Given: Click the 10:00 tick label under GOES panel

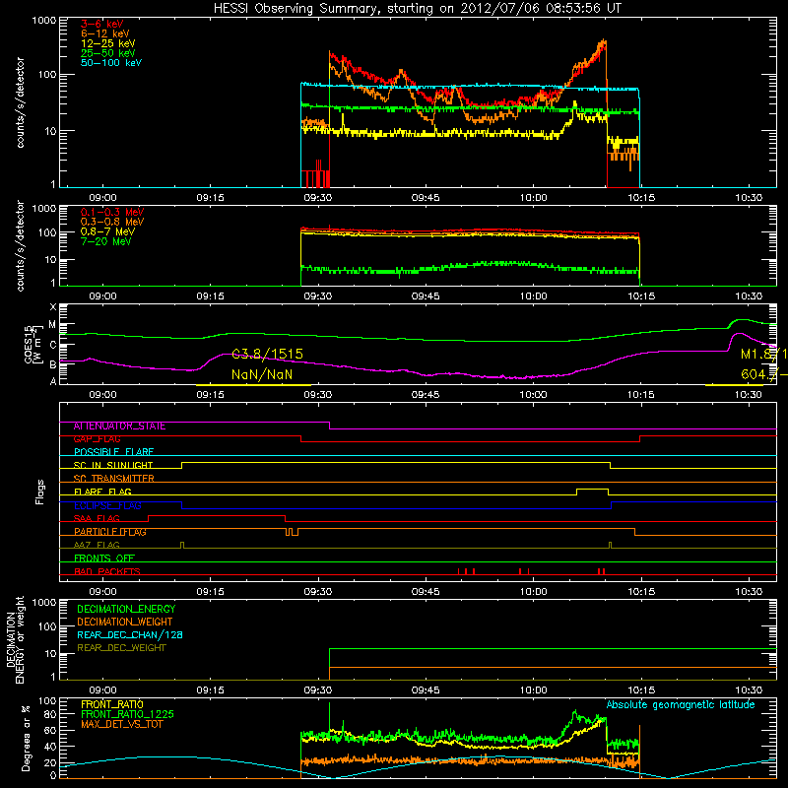Looking at the screenshot, I should click(x=533, y=395).
